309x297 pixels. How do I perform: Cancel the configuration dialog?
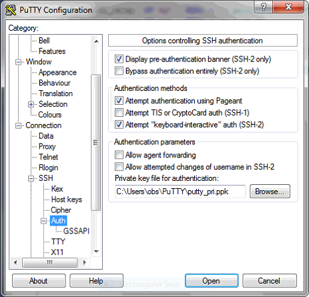[269, 281]
